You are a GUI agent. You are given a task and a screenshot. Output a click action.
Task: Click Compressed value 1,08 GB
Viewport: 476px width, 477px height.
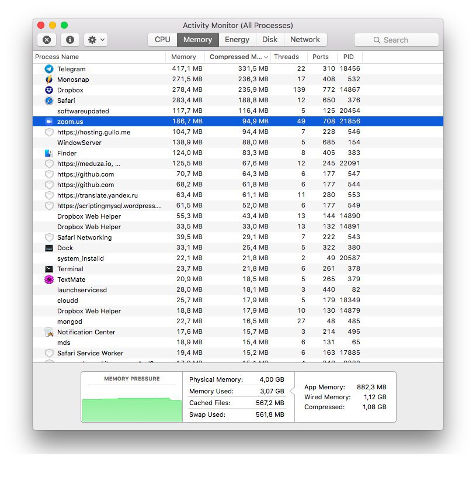(374, 407)
